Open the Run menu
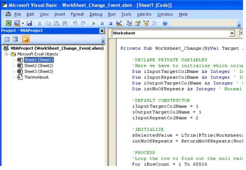 [x=112, y=14]
